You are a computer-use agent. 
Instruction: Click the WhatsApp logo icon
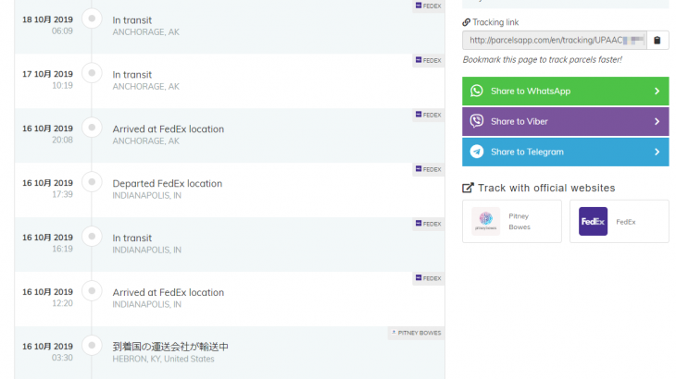(477, 92)
